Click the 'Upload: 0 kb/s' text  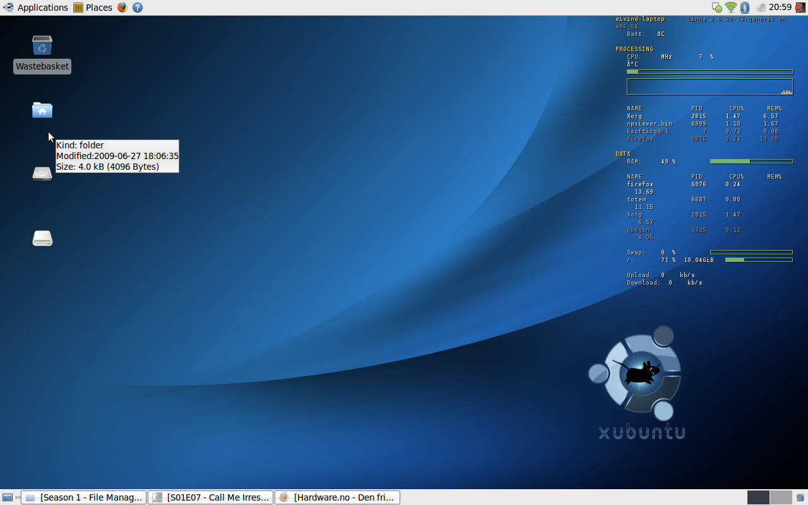pyautogui.click(x=661, y=275)
